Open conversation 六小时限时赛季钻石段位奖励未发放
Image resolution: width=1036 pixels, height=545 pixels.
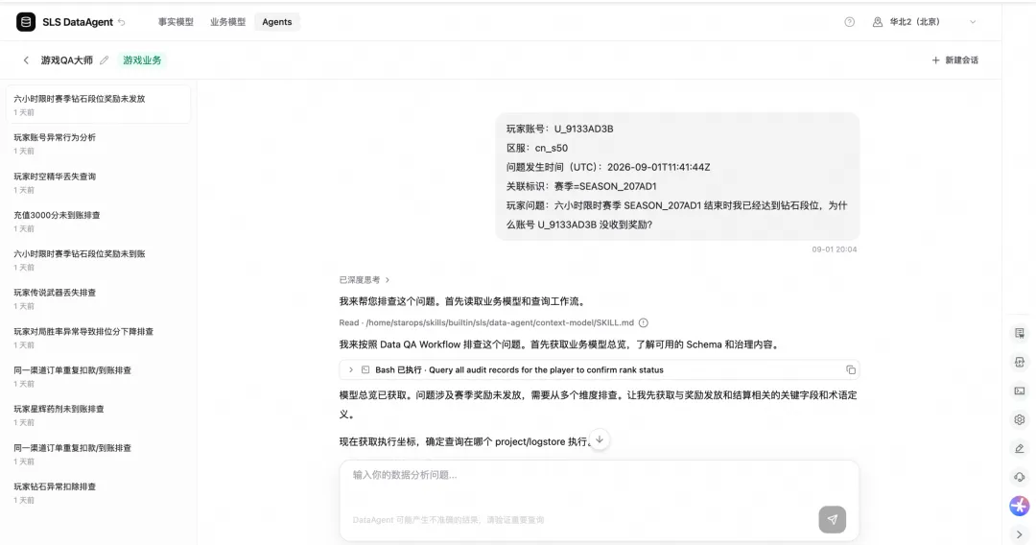click(x=99, y=105)
